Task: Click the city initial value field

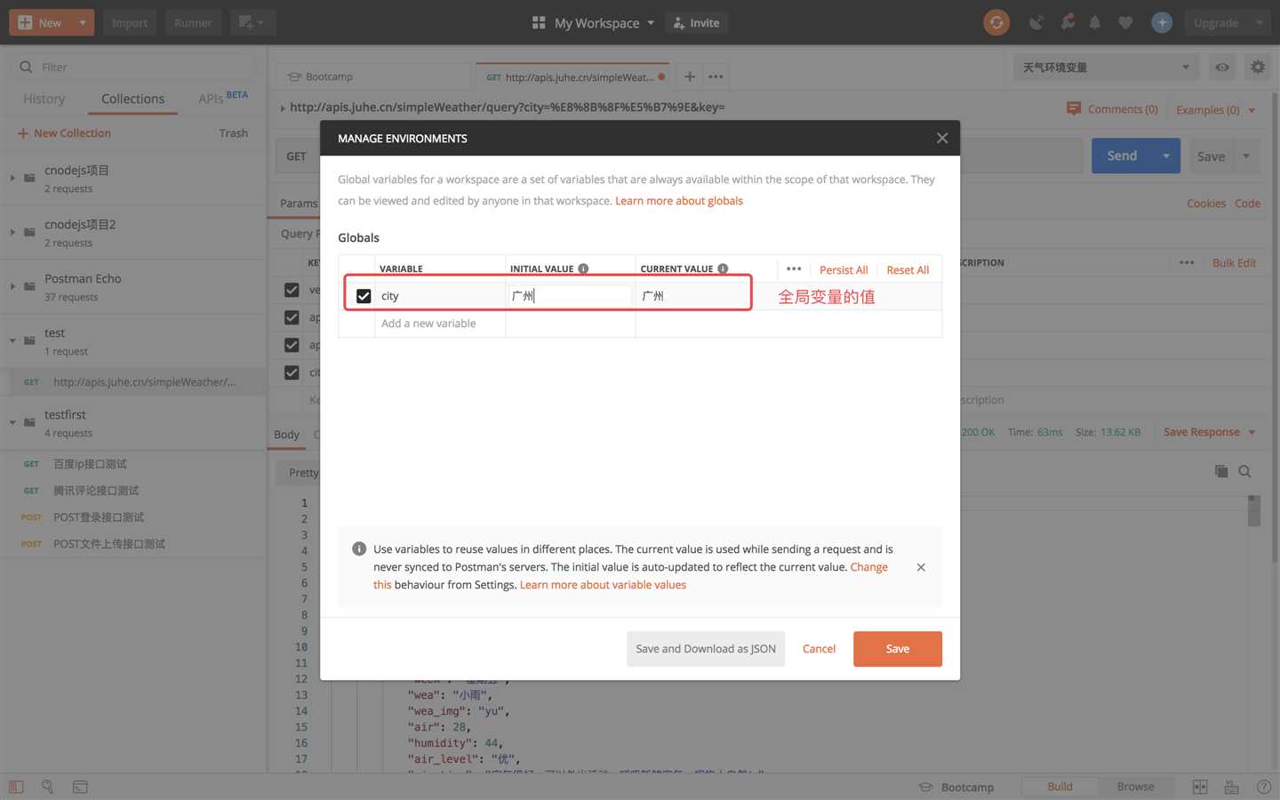Action: pyautogui.click(x=570, y=296)
